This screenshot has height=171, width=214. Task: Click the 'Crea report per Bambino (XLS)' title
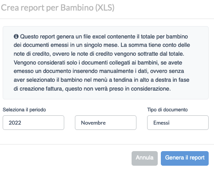(58, 8)
